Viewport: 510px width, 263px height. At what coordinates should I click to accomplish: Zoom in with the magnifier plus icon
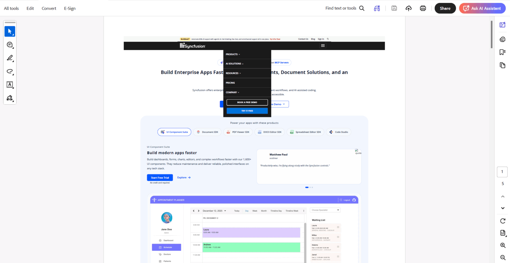click(503, 245)
